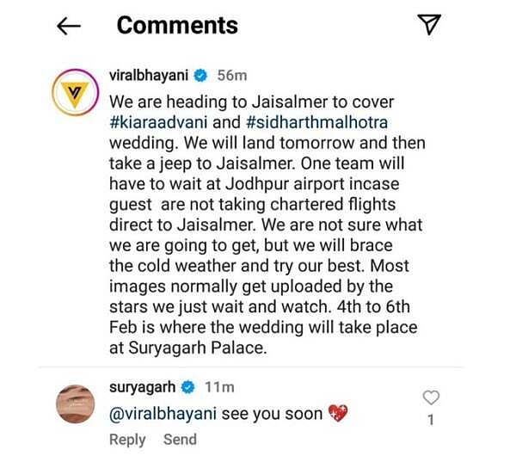Open the #kiaraadvani hashtag
Image resolution: width=516 pixels, height=456 pixels.
click(x=158, y=122)
